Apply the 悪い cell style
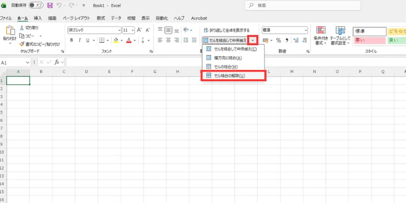Image resolution: width=406 pixels, height=203 pixels. [x=369, y=41]
